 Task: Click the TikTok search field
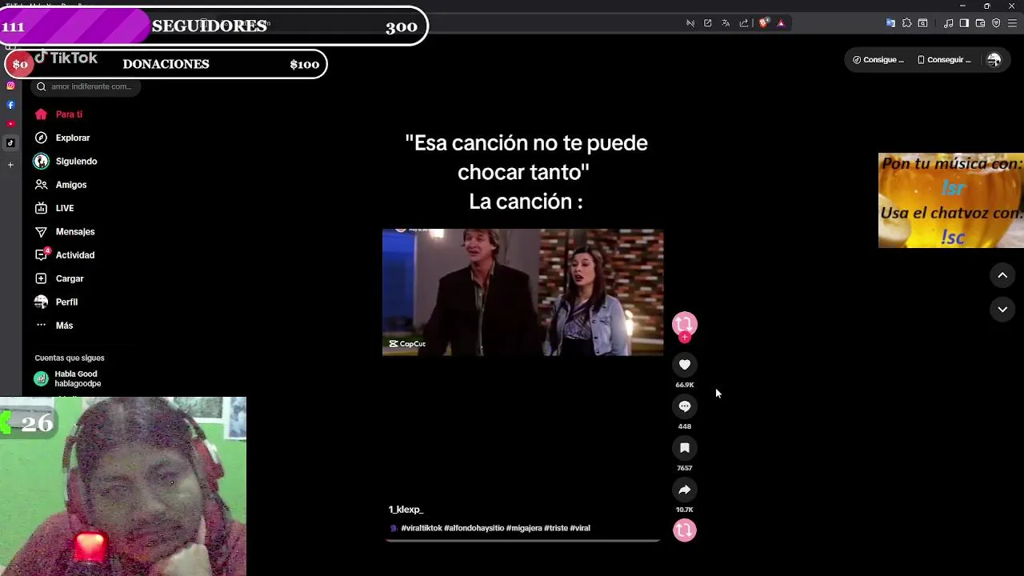[86, 86]
